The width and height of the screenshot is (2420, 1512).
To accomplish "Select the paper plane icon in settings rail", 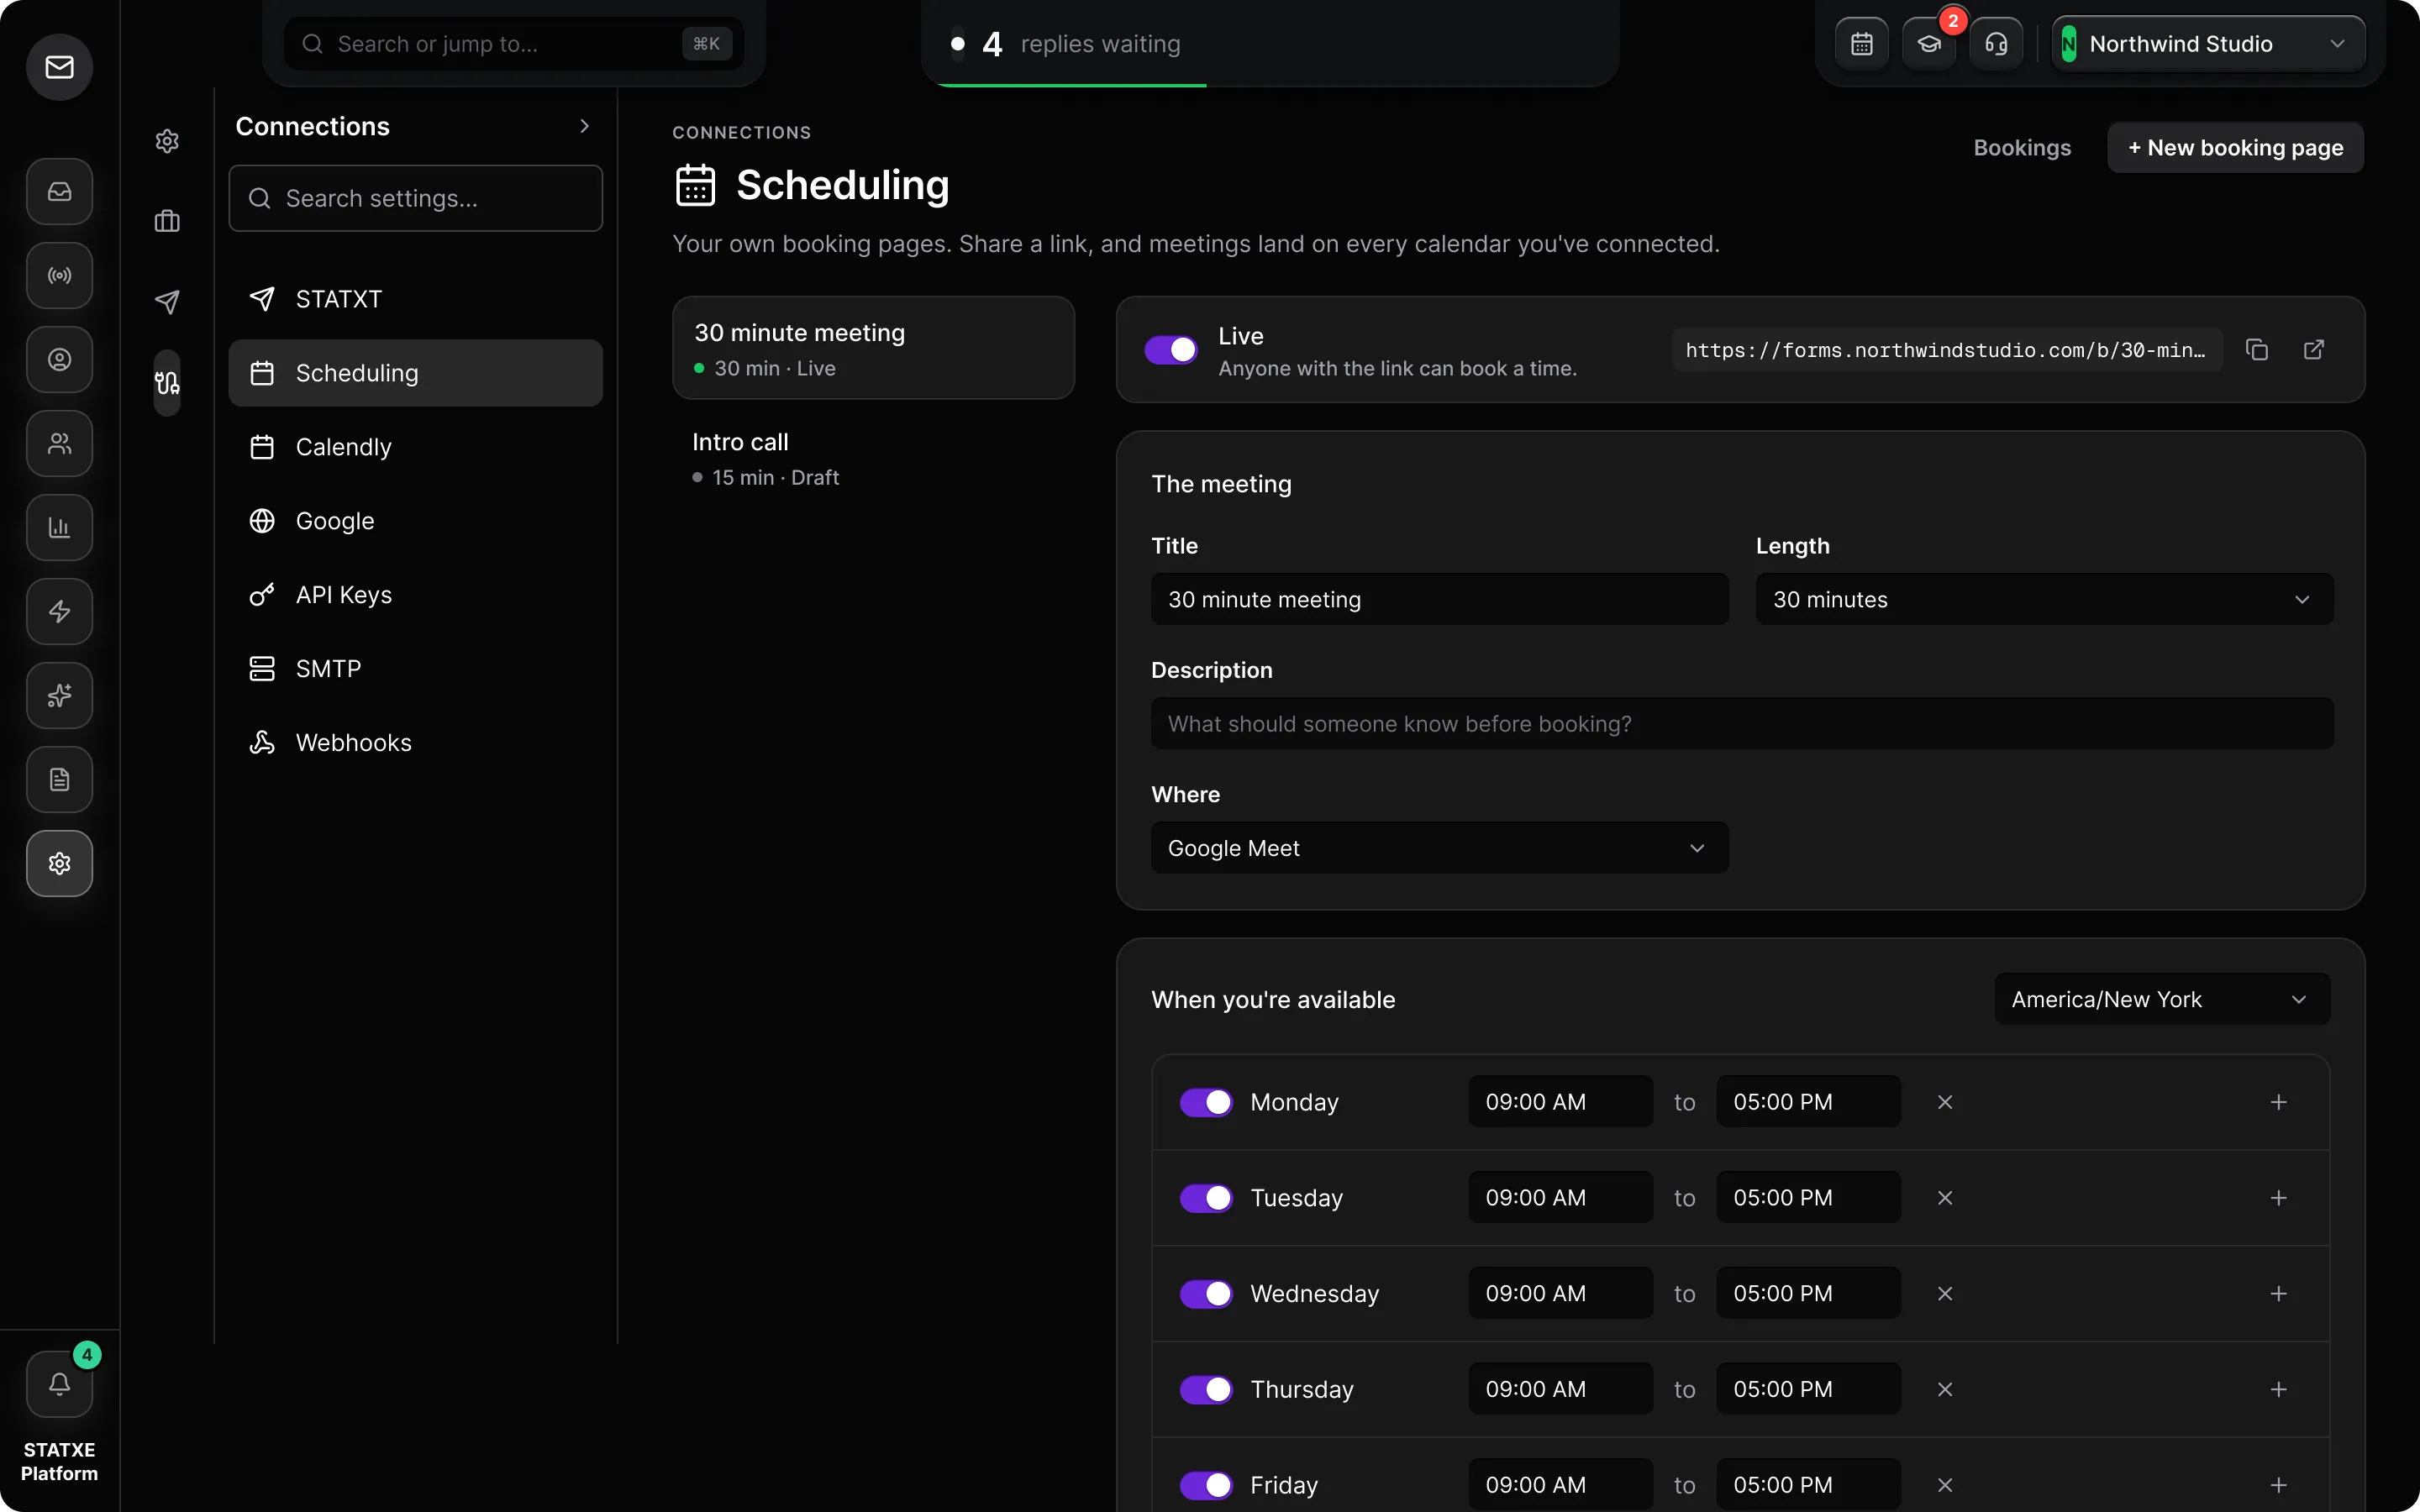I will pyautogui.click(x=167, y=302).
